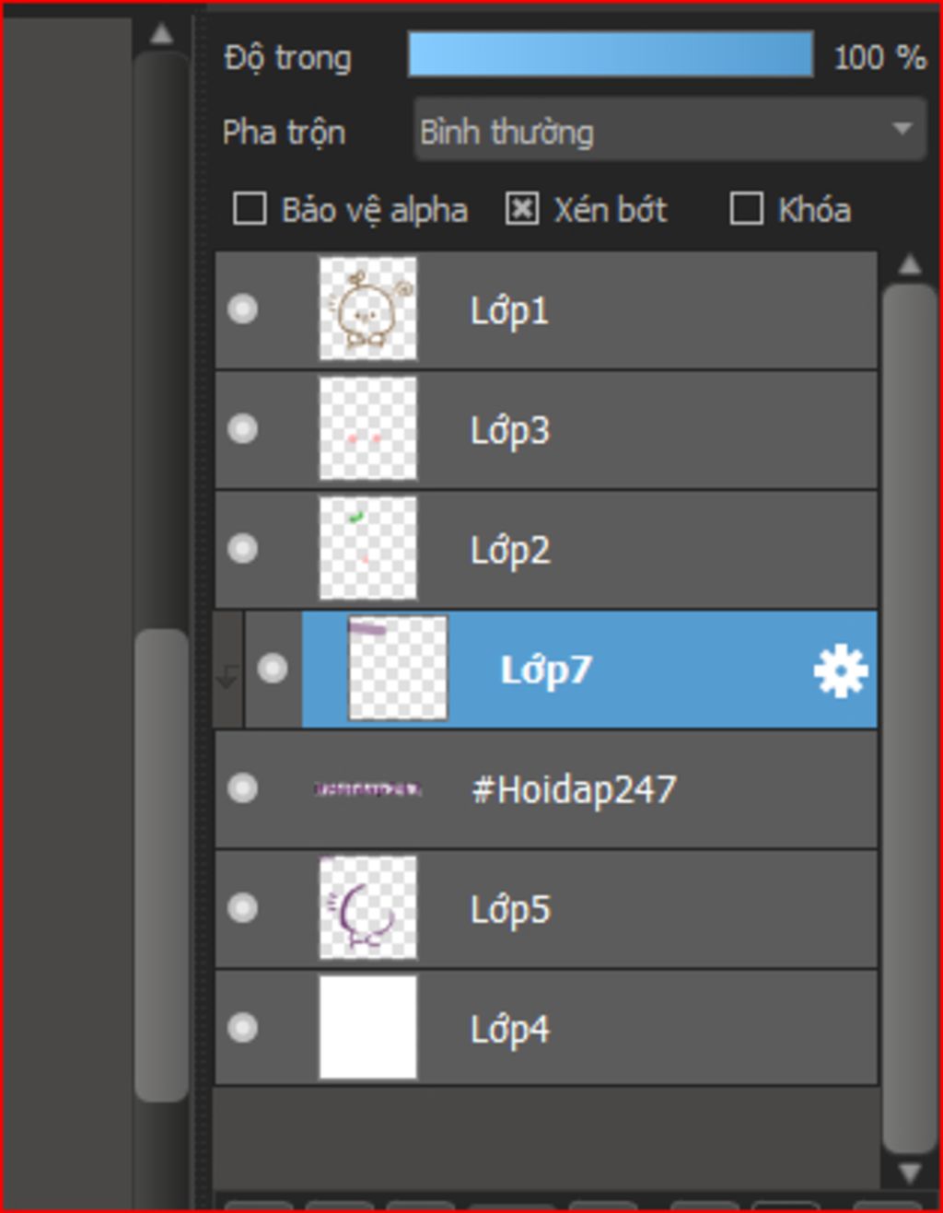Enable the Bảo vệ alpha checkbox

tap(250, 209)
